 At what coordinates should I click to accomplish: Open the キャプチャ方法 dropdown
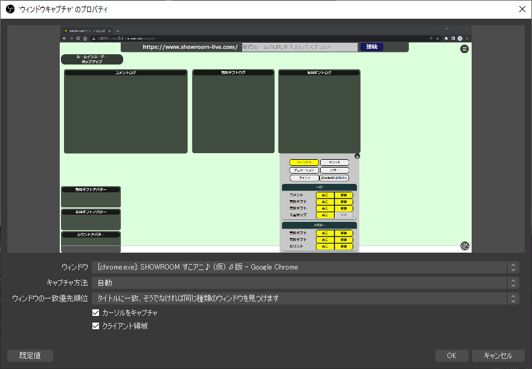tap(306, 283)
